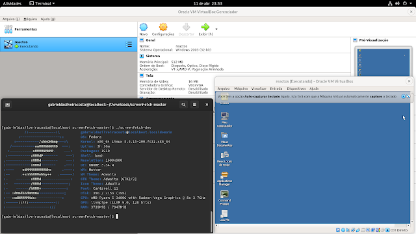
Task: Open Read Me desktop icon
Action: (224, 215)
